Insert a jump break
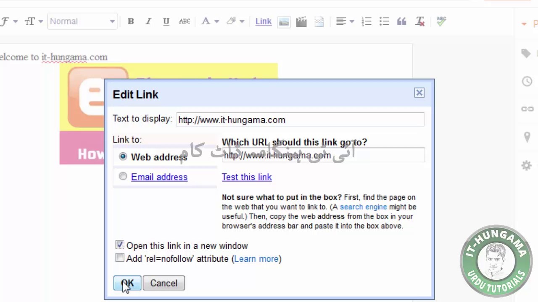Image resolution: width=538 pixels, height=302 pixels. coord(319,21)
